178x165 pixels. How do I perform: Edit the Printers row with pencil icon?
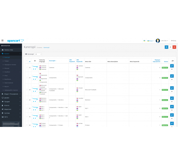pyautogui.click(x=172, y=123)
